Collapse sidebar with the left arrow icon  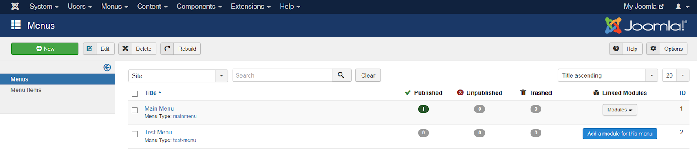(107, 67)
